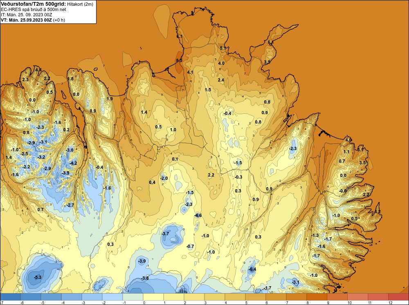Screen dimensions: 409x305
Task: Click the -3.9 temperature value on the map
Action: tap(142, 261)
